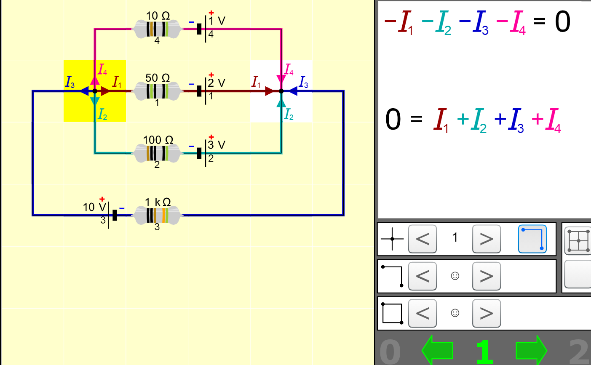This screenshot has width=591, height=365.
Task: Click the I4 label in the yellow node square
Action: tap(102, 69)
